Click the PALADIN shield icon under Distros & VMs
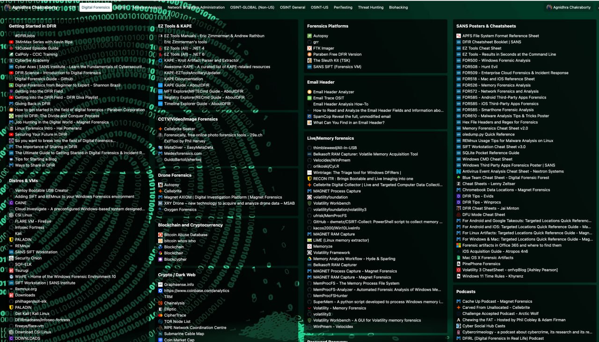Viewport: 599px width, 342px height. pos(11,240)
